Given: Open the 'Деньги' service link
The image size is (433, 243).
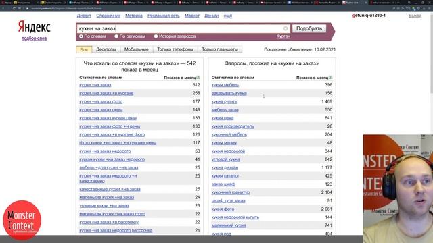Looking at the screenshot, I should click(212, 16).
